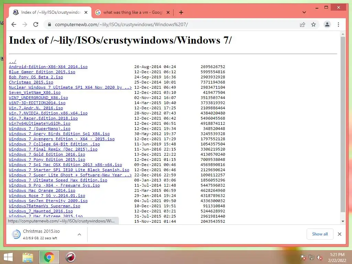Open Windows 7 Starter SP1 IE10 Lite link
The height and width of the screenshot is (264, 352).
pyautogui.click(x=69, y=170)
